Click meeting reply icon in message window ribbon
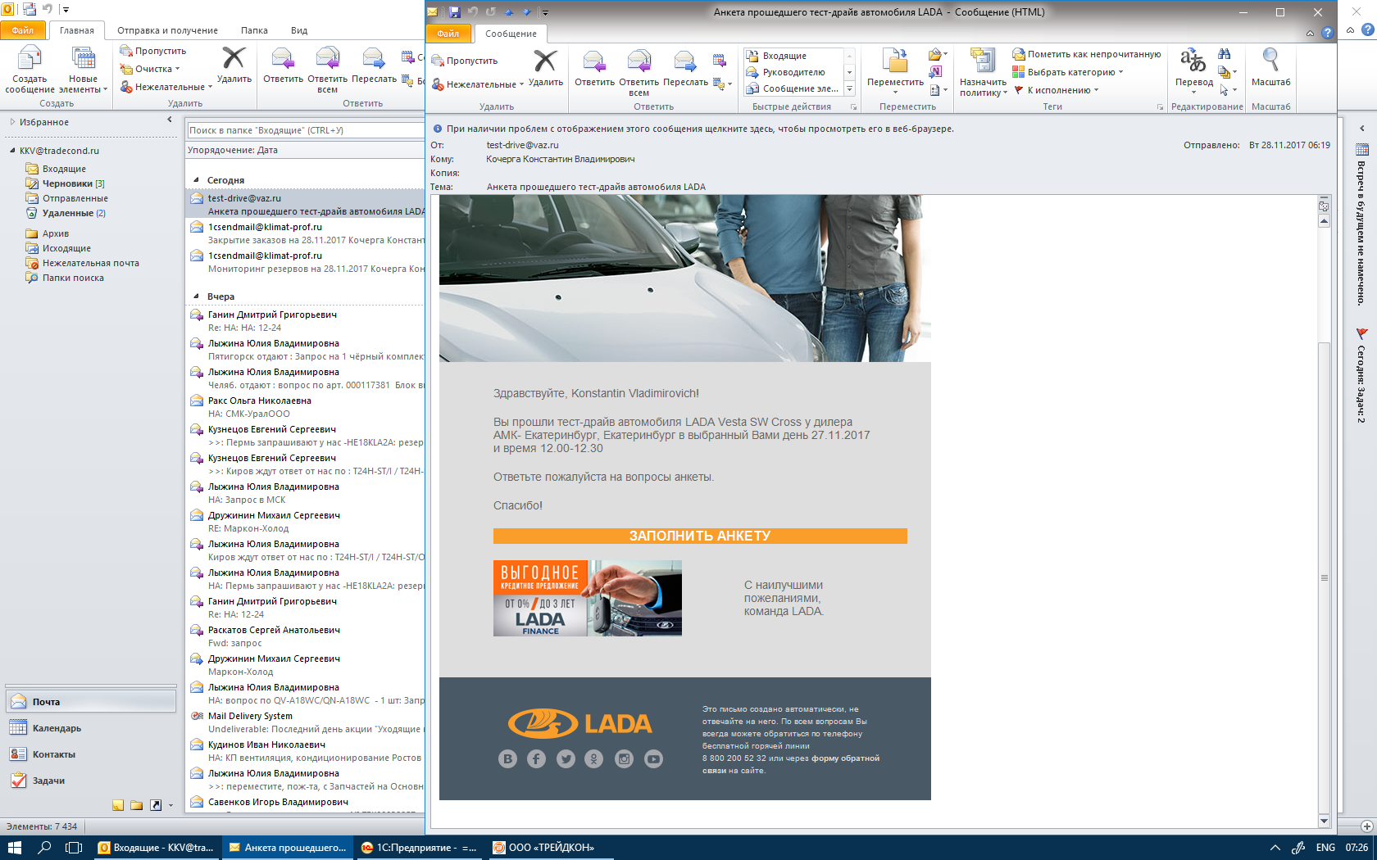1377x860 pixels. 719,60
